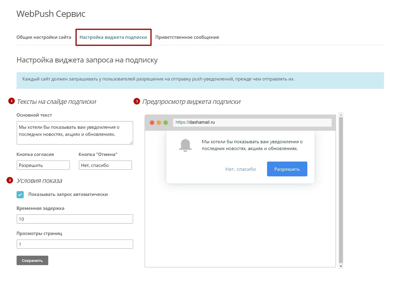
Task: Click the step 3 red number badge
Action: coord(136,101)
